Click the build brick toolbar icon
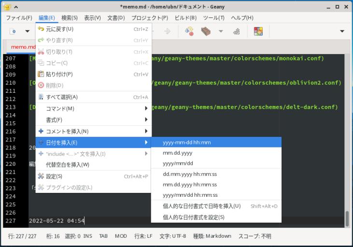The width and height of the screenshot is (353, 247). (x=206, y=31)
